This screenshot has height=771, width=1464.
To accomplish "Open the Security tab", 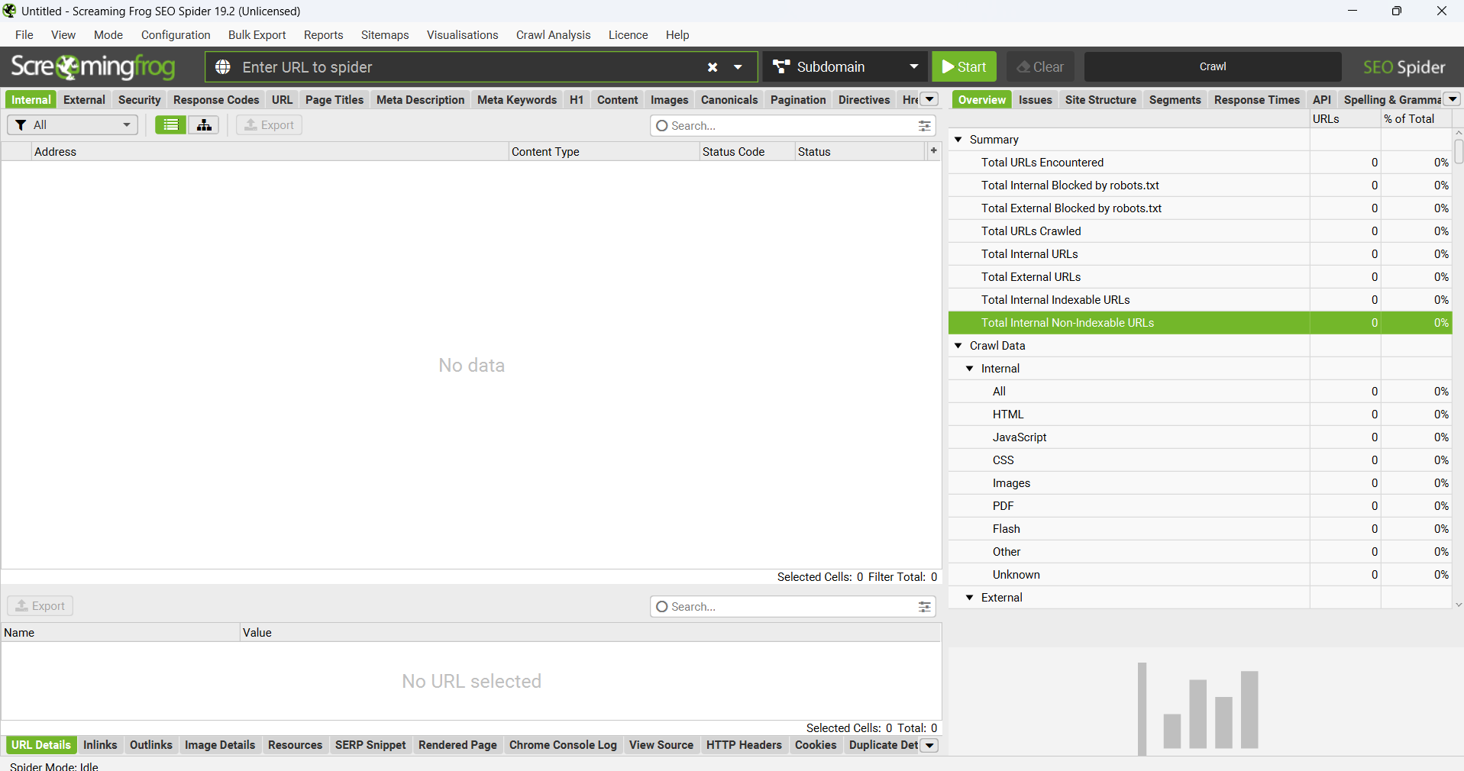I will click(139, 100).
